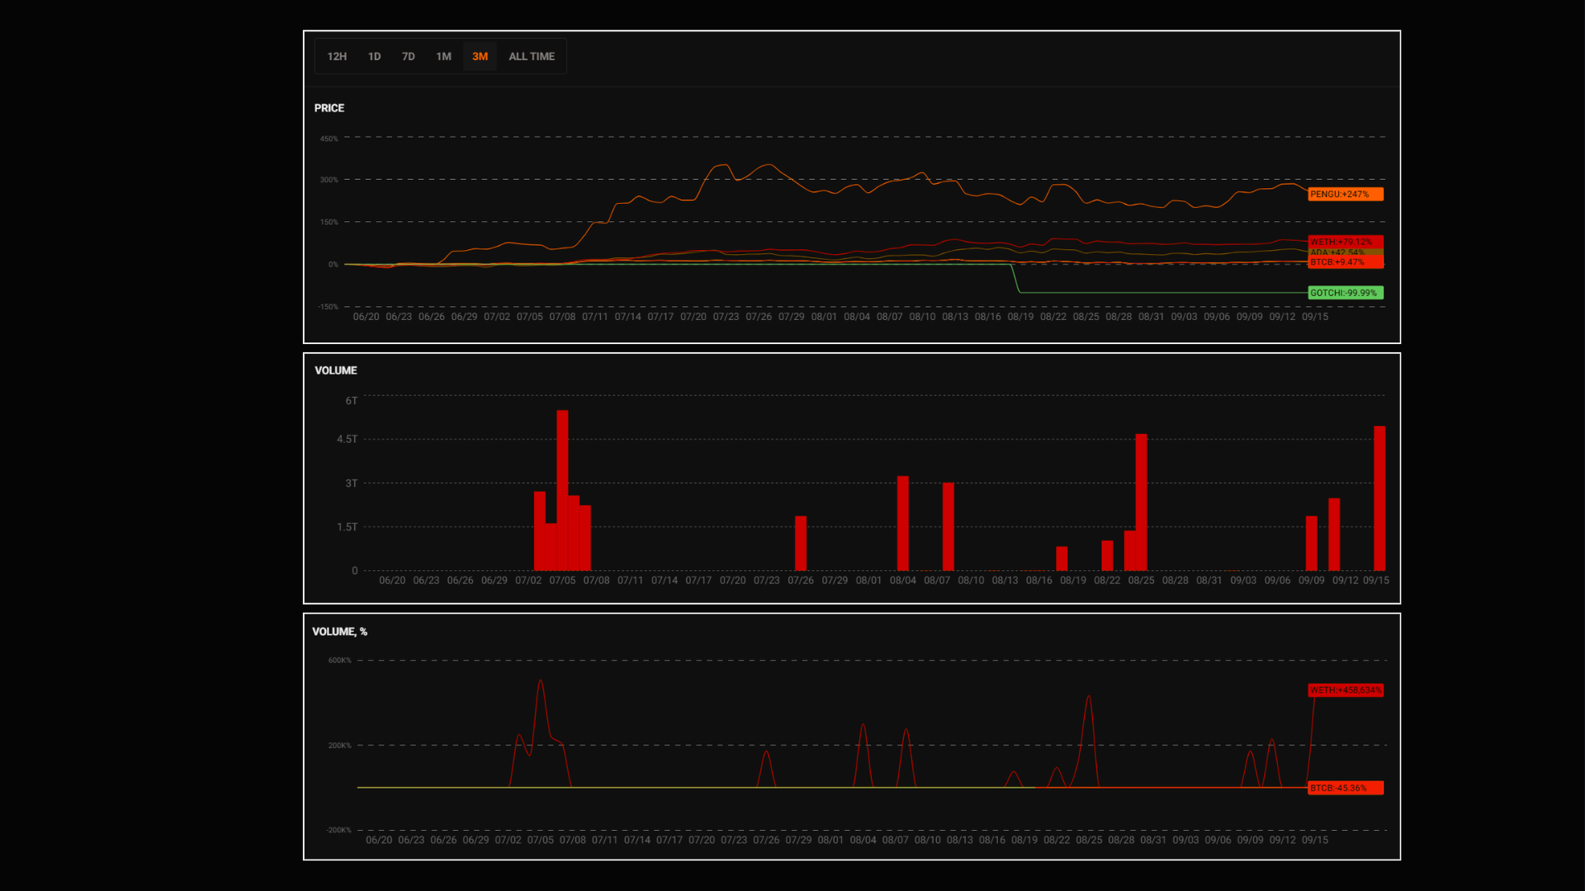Click the WETH +458,634% volume percent label
This screenshot has height=891, width=1585.
click(1345, 691)
